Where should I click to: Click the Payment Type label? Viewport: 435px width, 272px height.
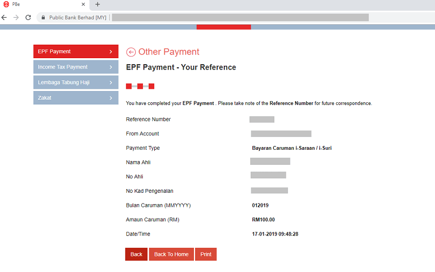(x=143, y=148)
